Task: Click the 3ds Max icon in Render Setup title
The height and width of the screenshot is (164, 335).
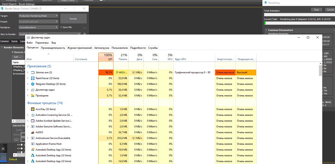Action: [2, 9]
